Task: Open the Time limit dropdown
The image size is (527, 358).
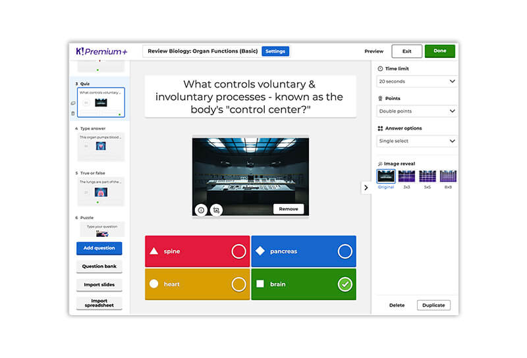Action: 416,82
